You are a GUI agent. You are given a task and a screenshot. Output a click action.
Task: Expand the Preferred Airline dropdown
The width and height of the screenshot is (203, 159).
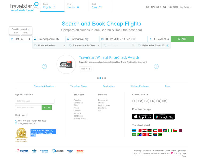point(49,45)
